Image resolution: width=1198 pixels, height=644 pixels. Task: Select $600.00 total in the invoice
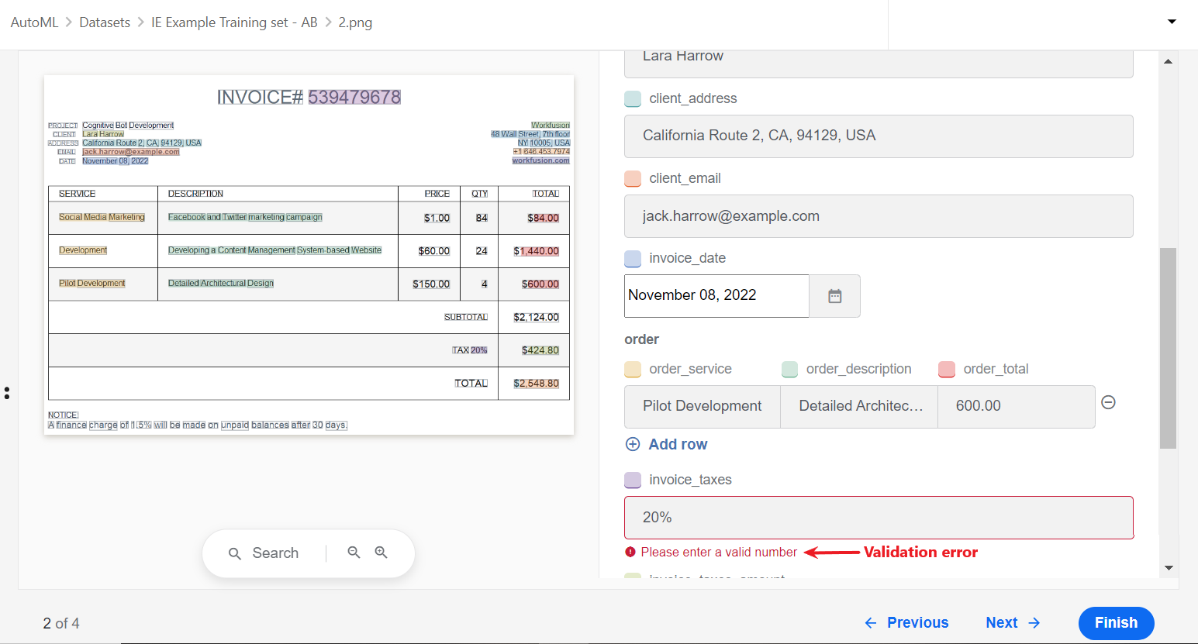tap(540, 284)
